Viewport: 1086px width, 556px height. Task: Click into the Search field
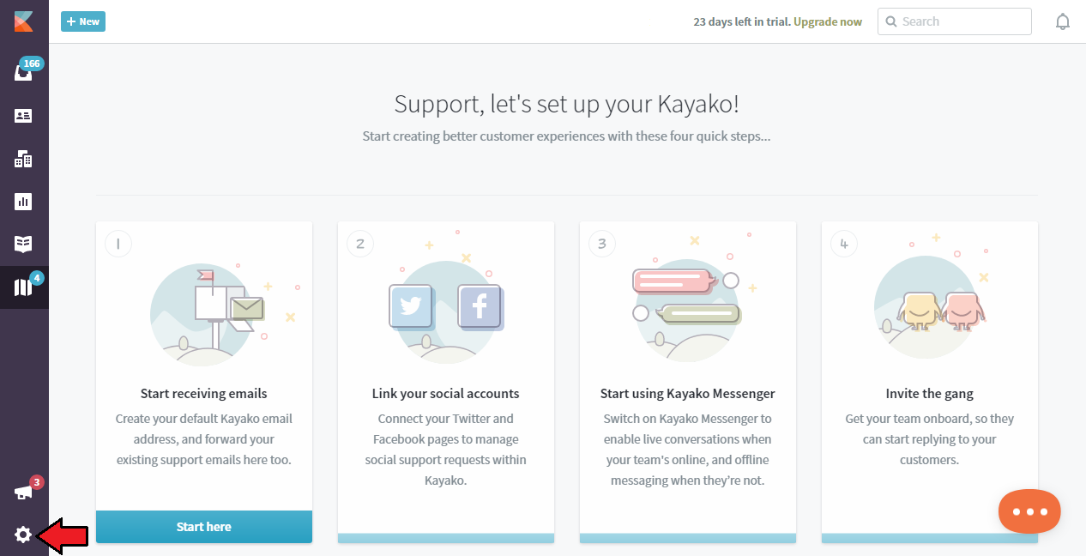click(x=955, y=21)
